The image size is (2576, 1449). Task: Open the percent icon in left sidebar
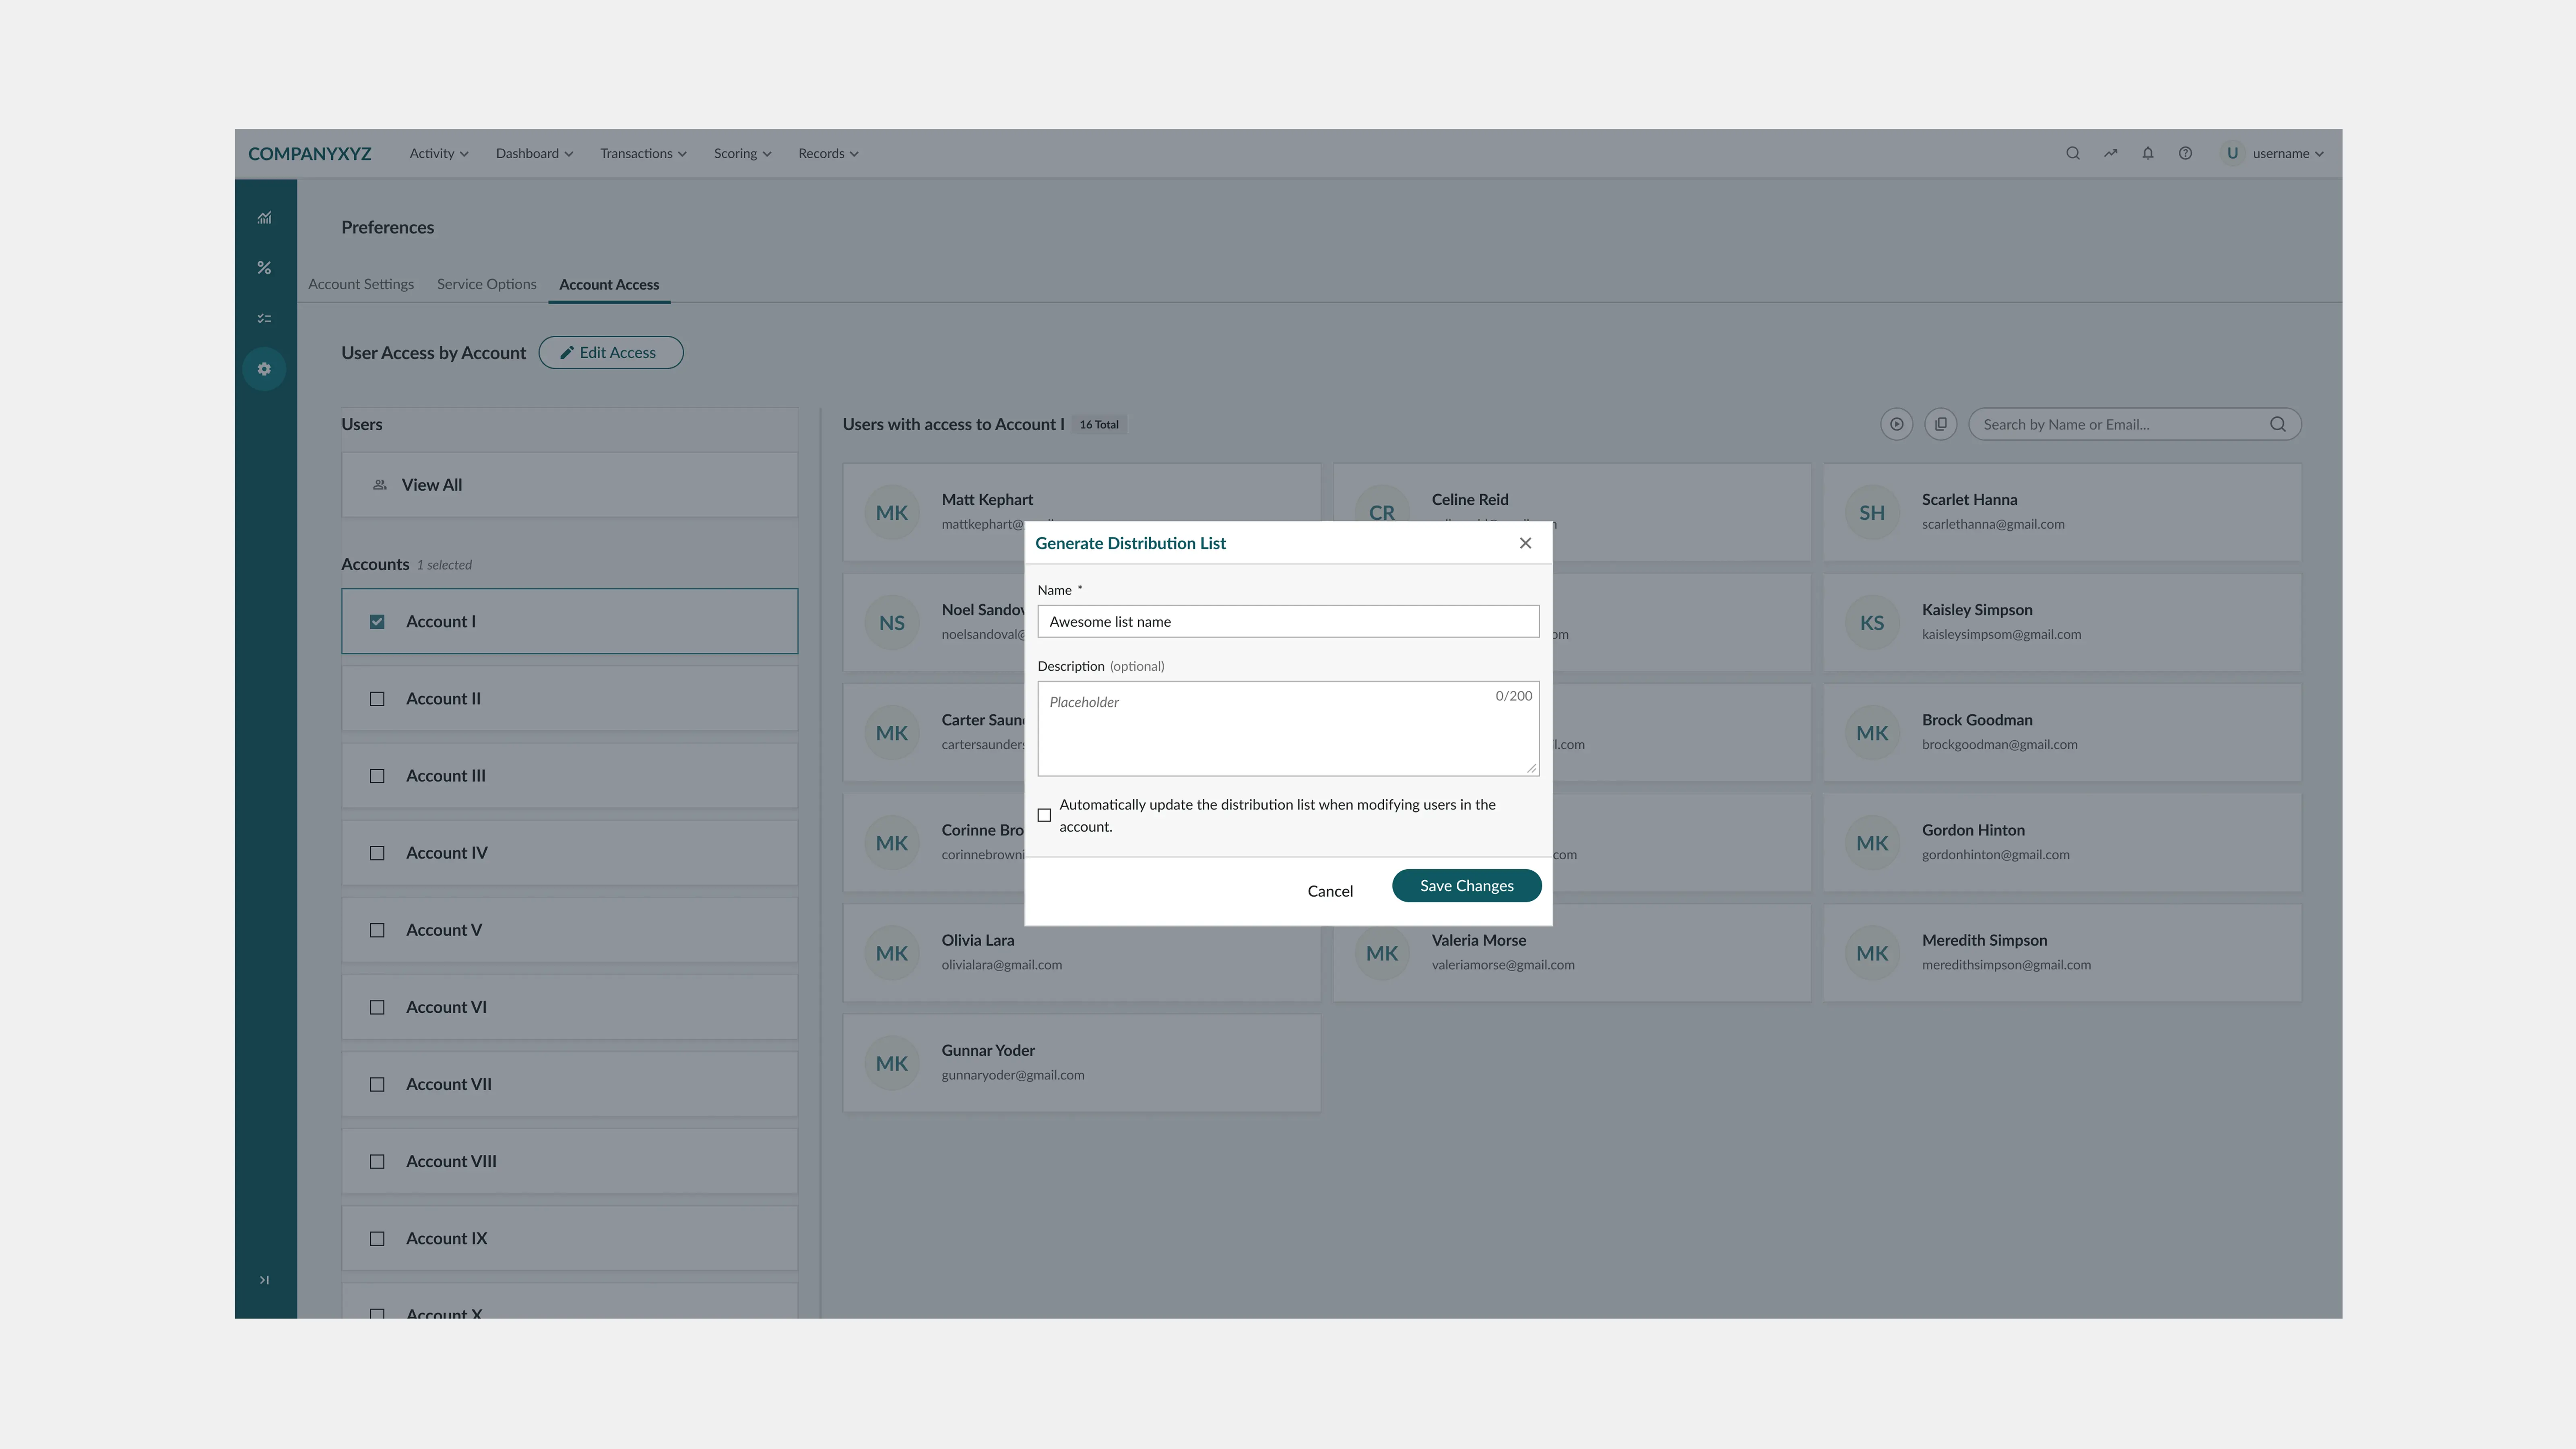264,268
